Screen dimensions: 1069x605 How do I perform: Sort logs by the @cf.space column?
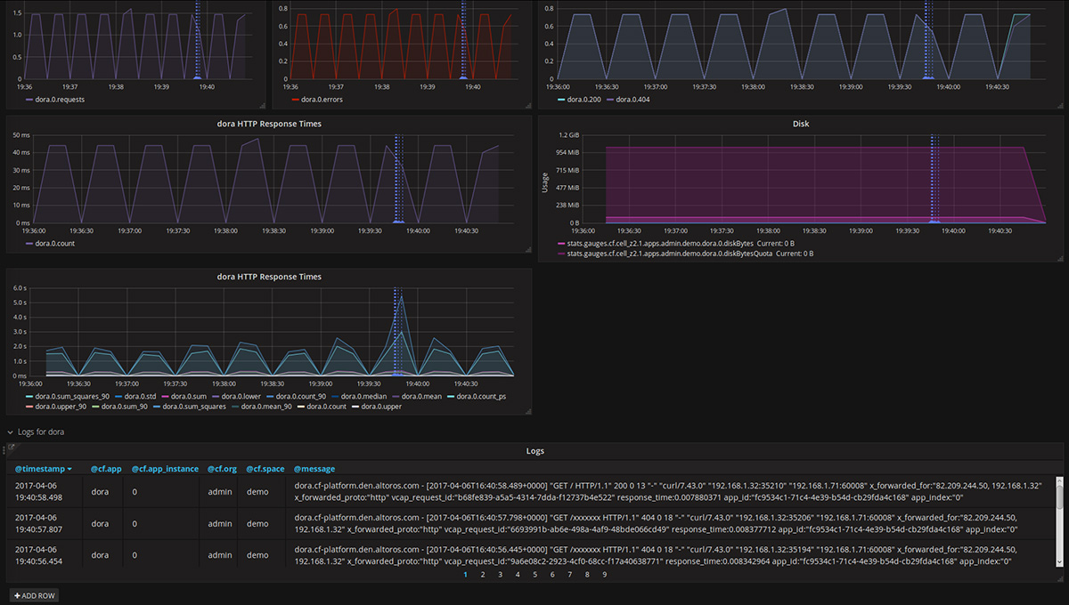tap(265, 469)
